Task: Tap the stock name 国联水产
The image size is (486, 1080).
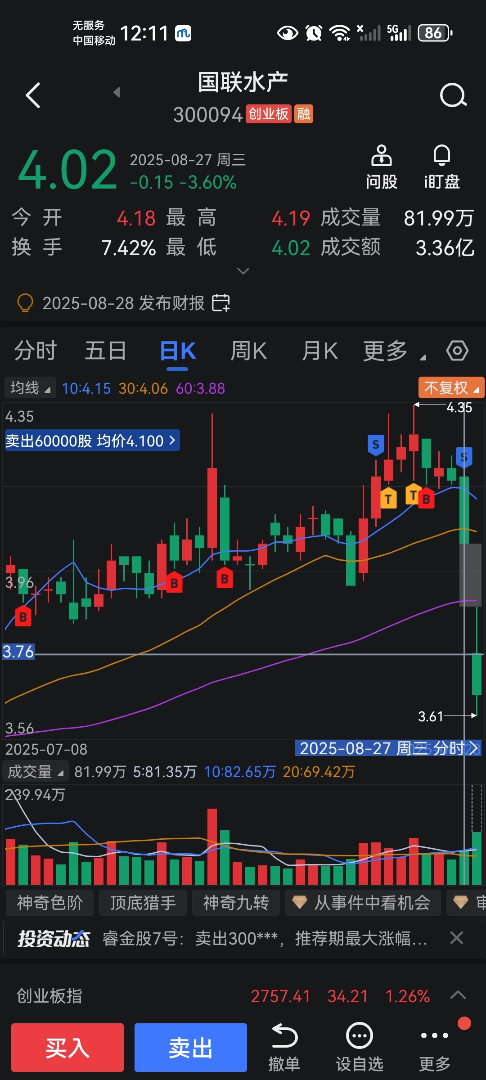Action: pos(243,82)
